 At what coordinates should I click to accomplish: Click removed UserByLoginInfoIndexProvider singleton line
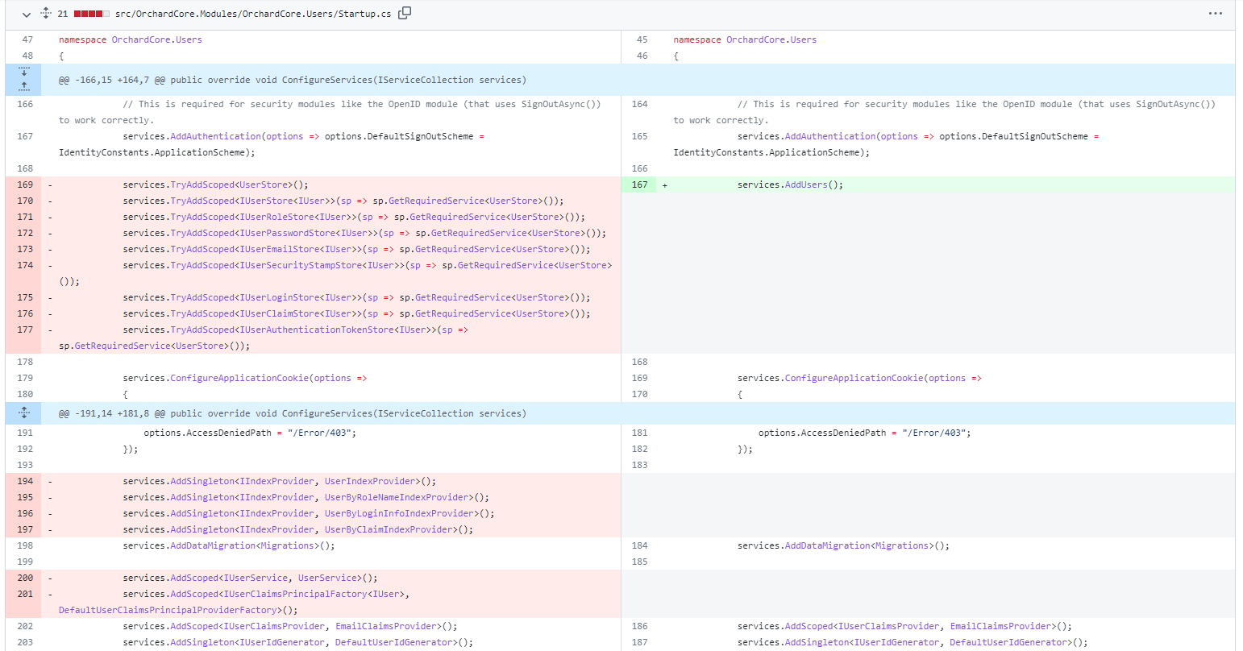309,513
